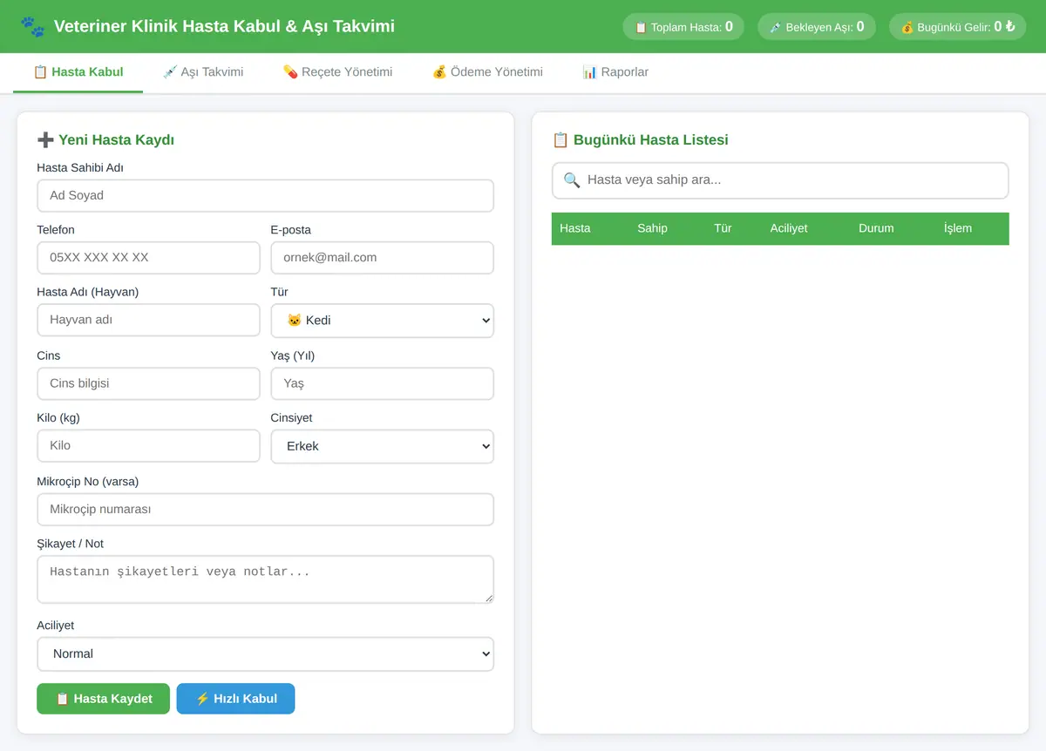The image size is (1046, 751).
Task: Click the magnifier icon in the search box
Action: pyautogui.click(x=572, y=180)
